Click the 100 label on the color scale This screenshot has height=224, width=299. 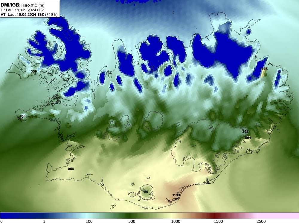(x=89, y=221)
